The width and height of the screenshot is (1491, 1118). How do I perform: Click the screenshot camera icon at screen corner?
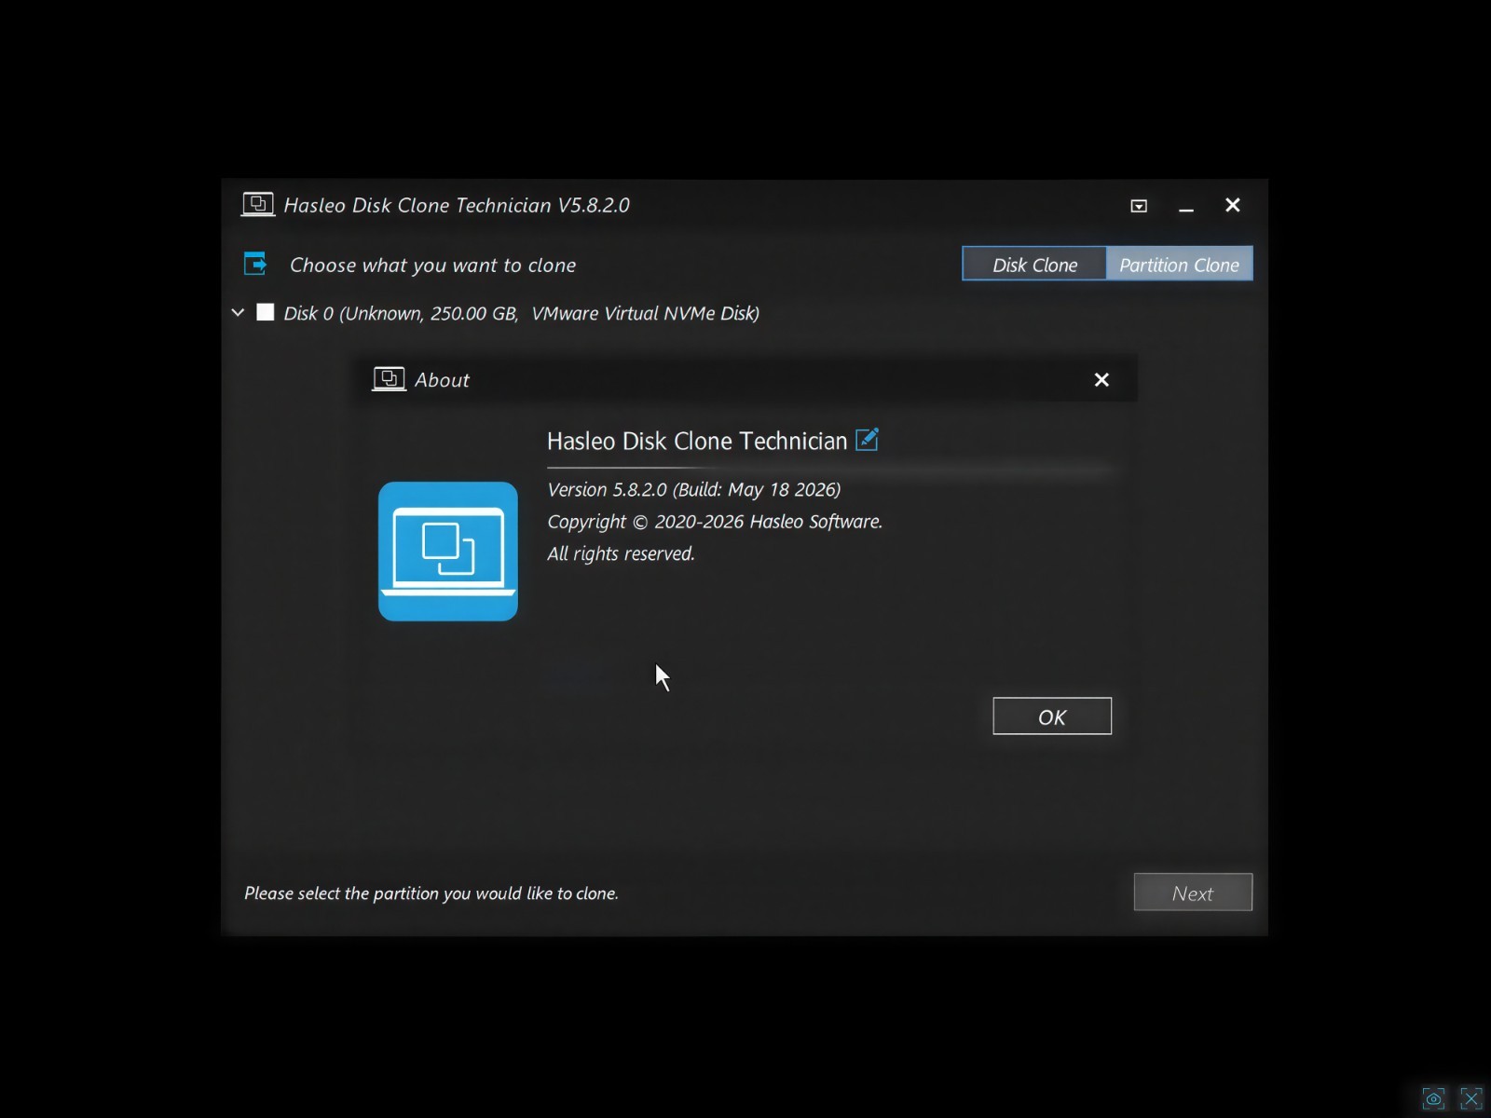pyautogui.click(x=1433, y=1098)
